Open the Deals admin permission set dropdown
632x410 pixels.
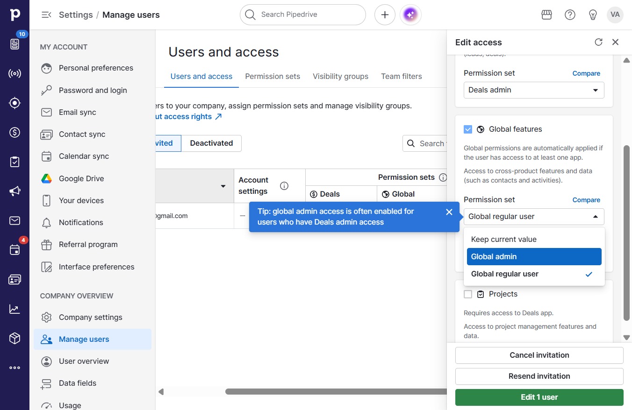tap(534, 90)
